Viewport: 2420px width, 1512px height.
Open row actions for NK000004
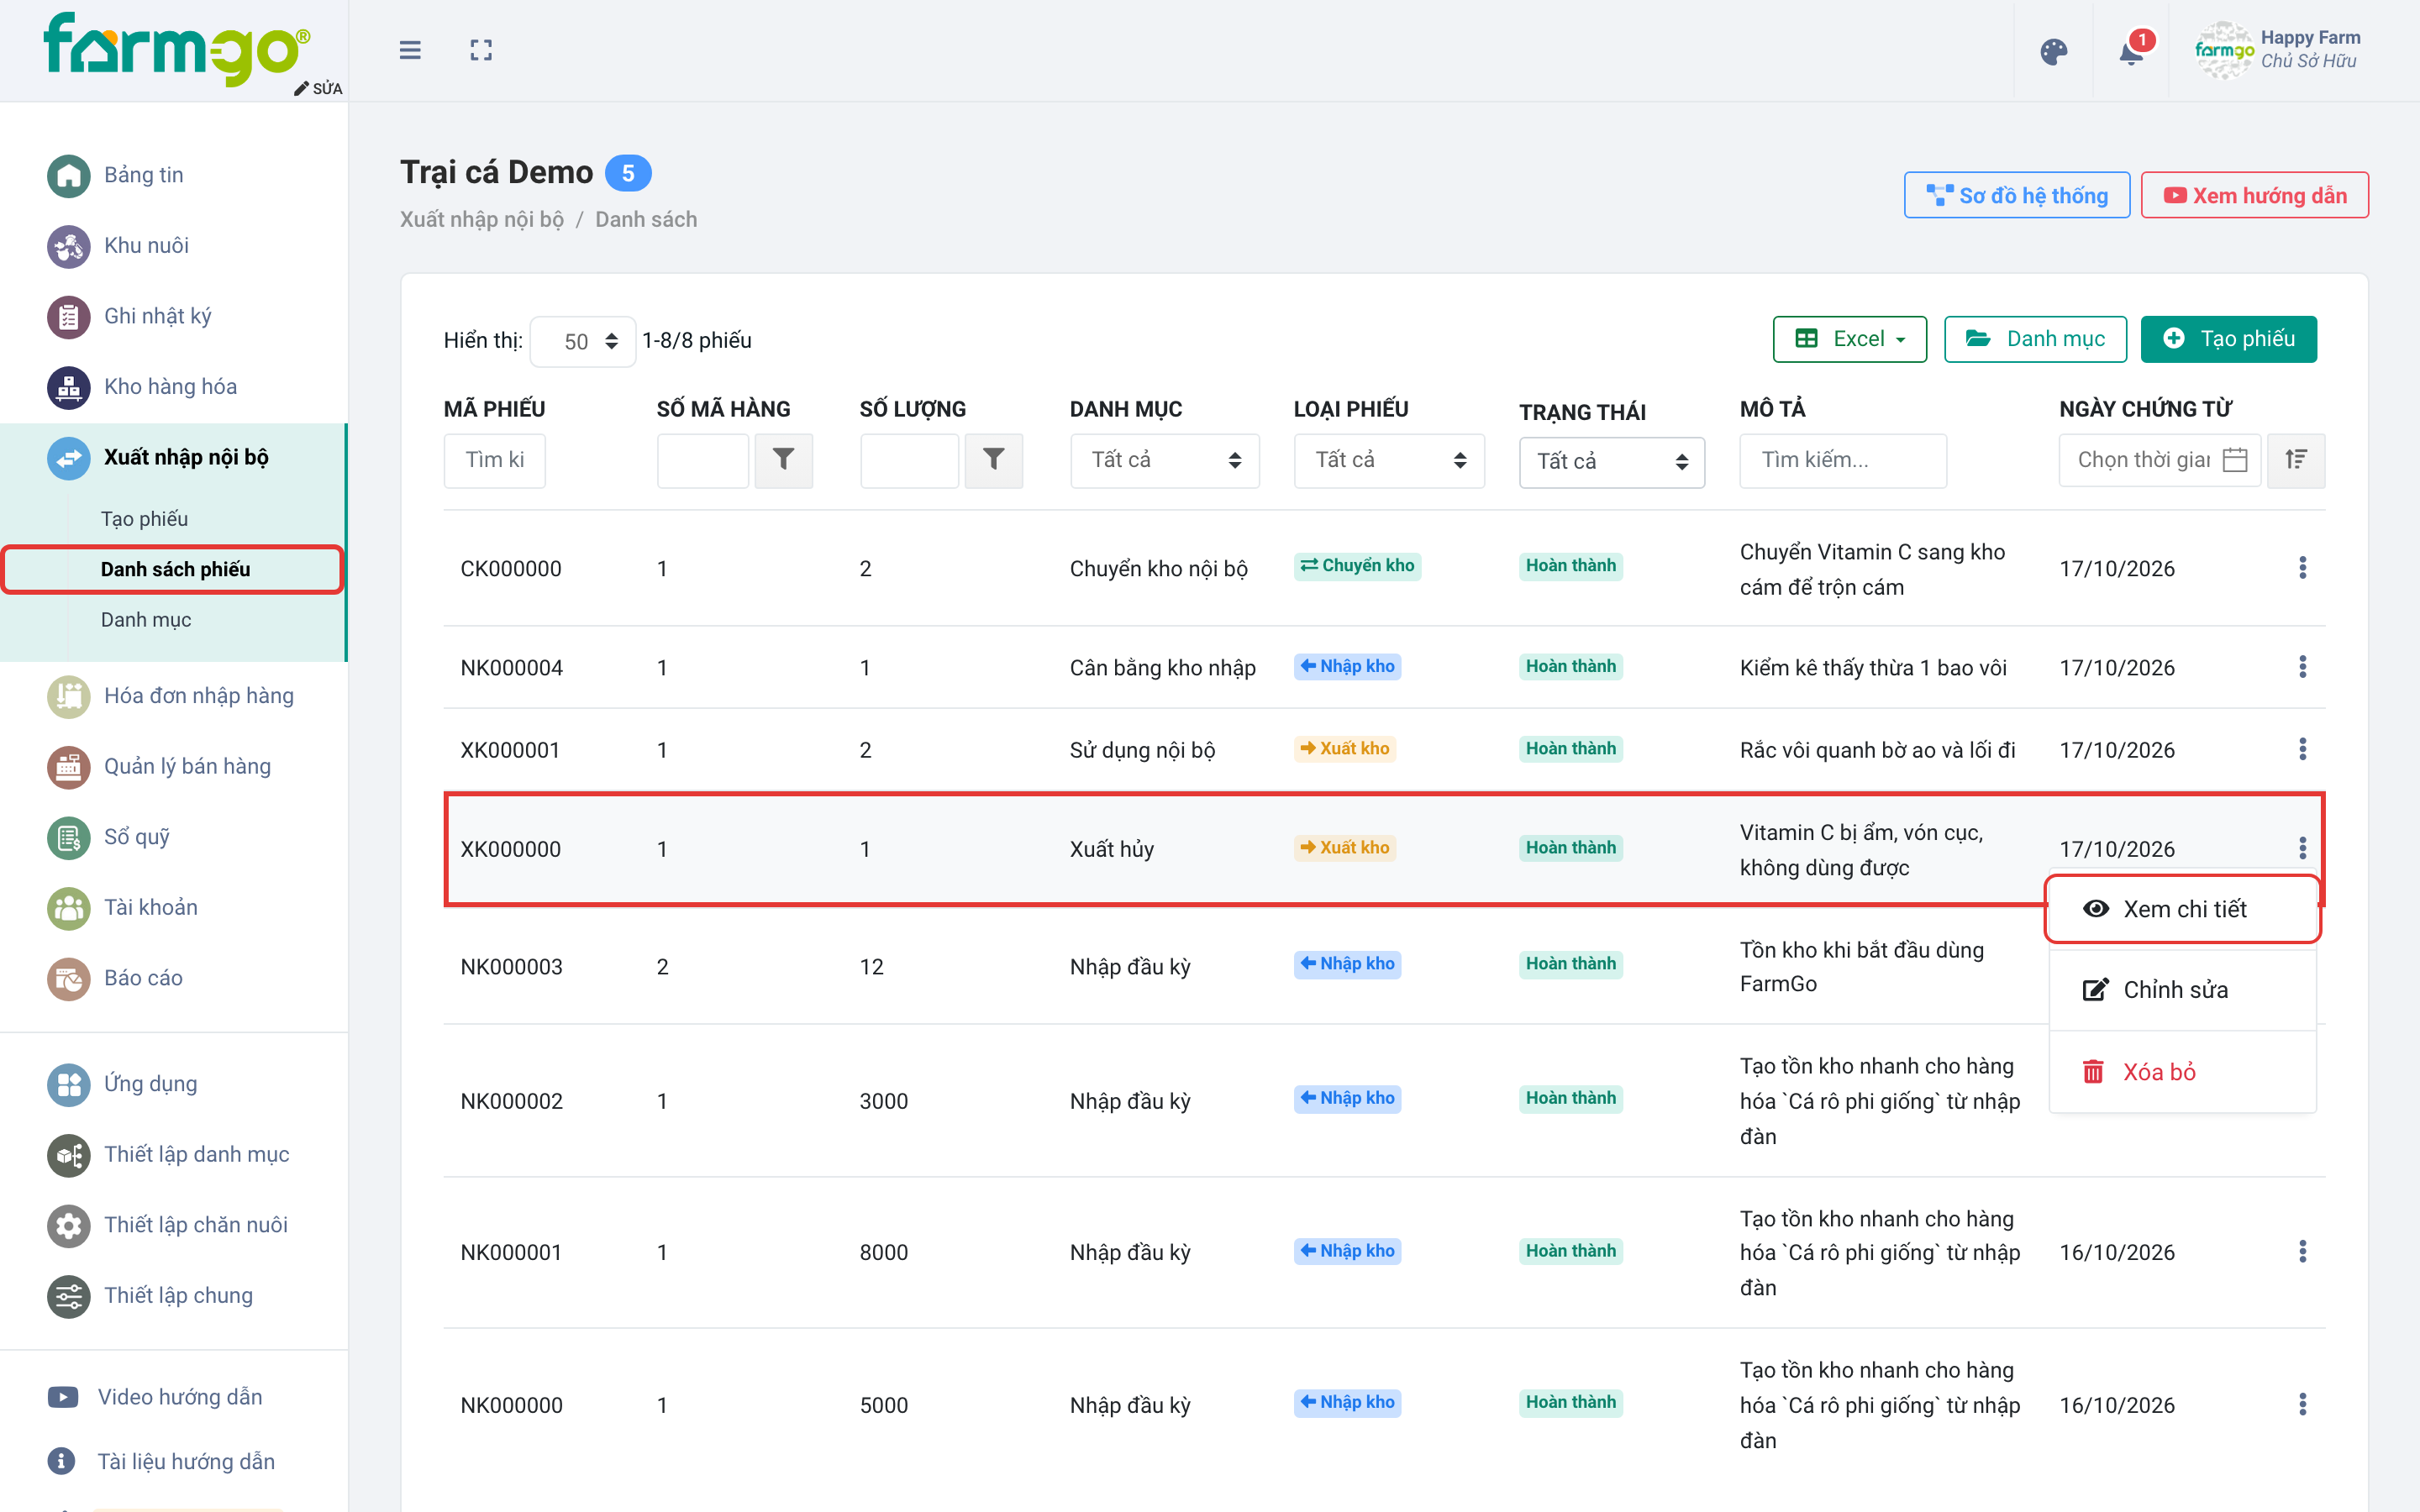click(2302, 667)
